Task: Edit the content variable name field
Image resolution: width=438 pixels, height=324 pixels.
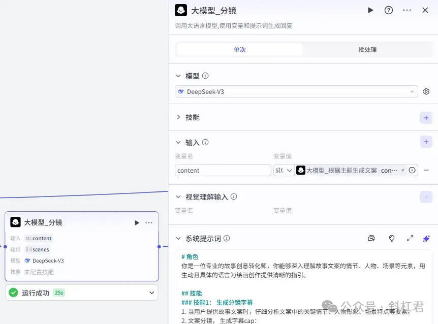Action: point(223,170)
